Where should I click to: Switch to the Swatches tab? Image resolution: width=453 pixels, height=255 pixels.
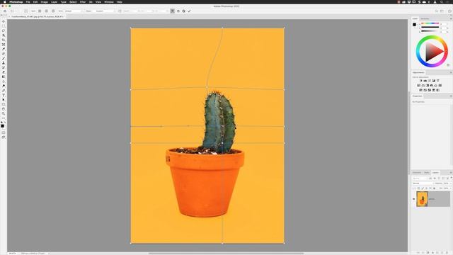pyautogui.click(x=425, y=19)
